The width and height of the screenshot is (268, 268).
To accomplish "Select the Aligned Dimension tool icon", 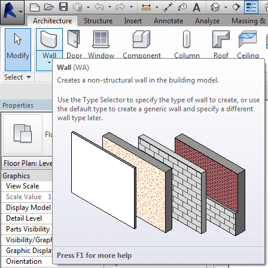I will (168, 7).
